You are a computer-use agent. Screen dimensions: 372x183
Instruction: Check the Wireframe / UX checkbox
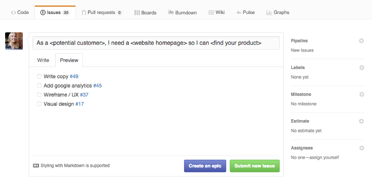[x=39, y=95]
